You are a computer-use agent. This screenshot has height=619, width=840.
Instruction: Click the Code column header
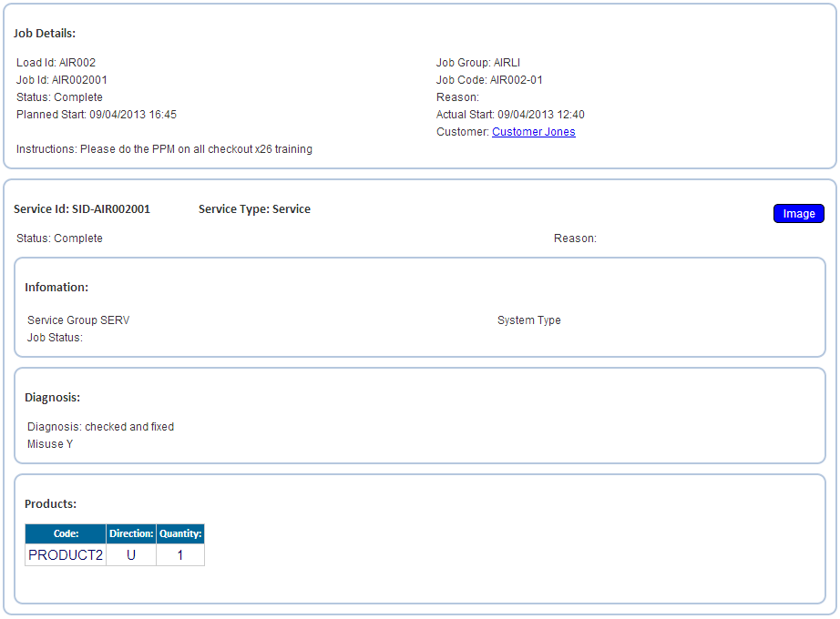point(66,533)
